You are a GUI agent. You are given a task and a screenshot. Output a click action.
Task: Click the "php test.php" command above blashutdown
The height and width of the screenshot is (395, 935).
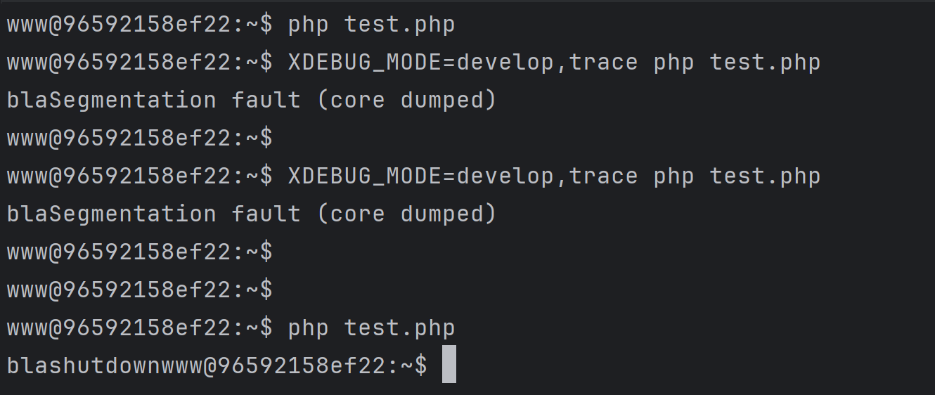point(371,328)
